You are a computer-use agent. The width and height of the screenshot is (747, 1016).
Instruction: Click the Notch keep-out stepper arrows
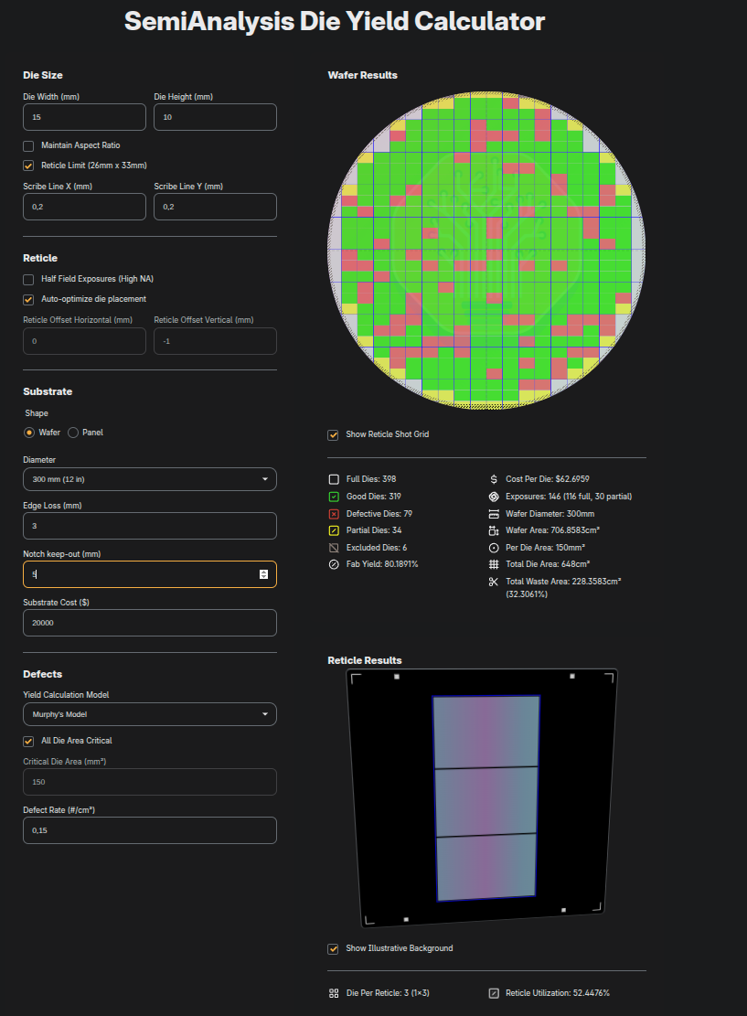click(263, 574)
